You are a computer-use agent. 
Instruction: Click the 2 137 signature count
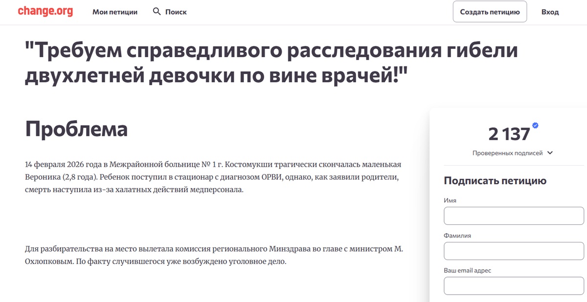(x=509, y=134)
